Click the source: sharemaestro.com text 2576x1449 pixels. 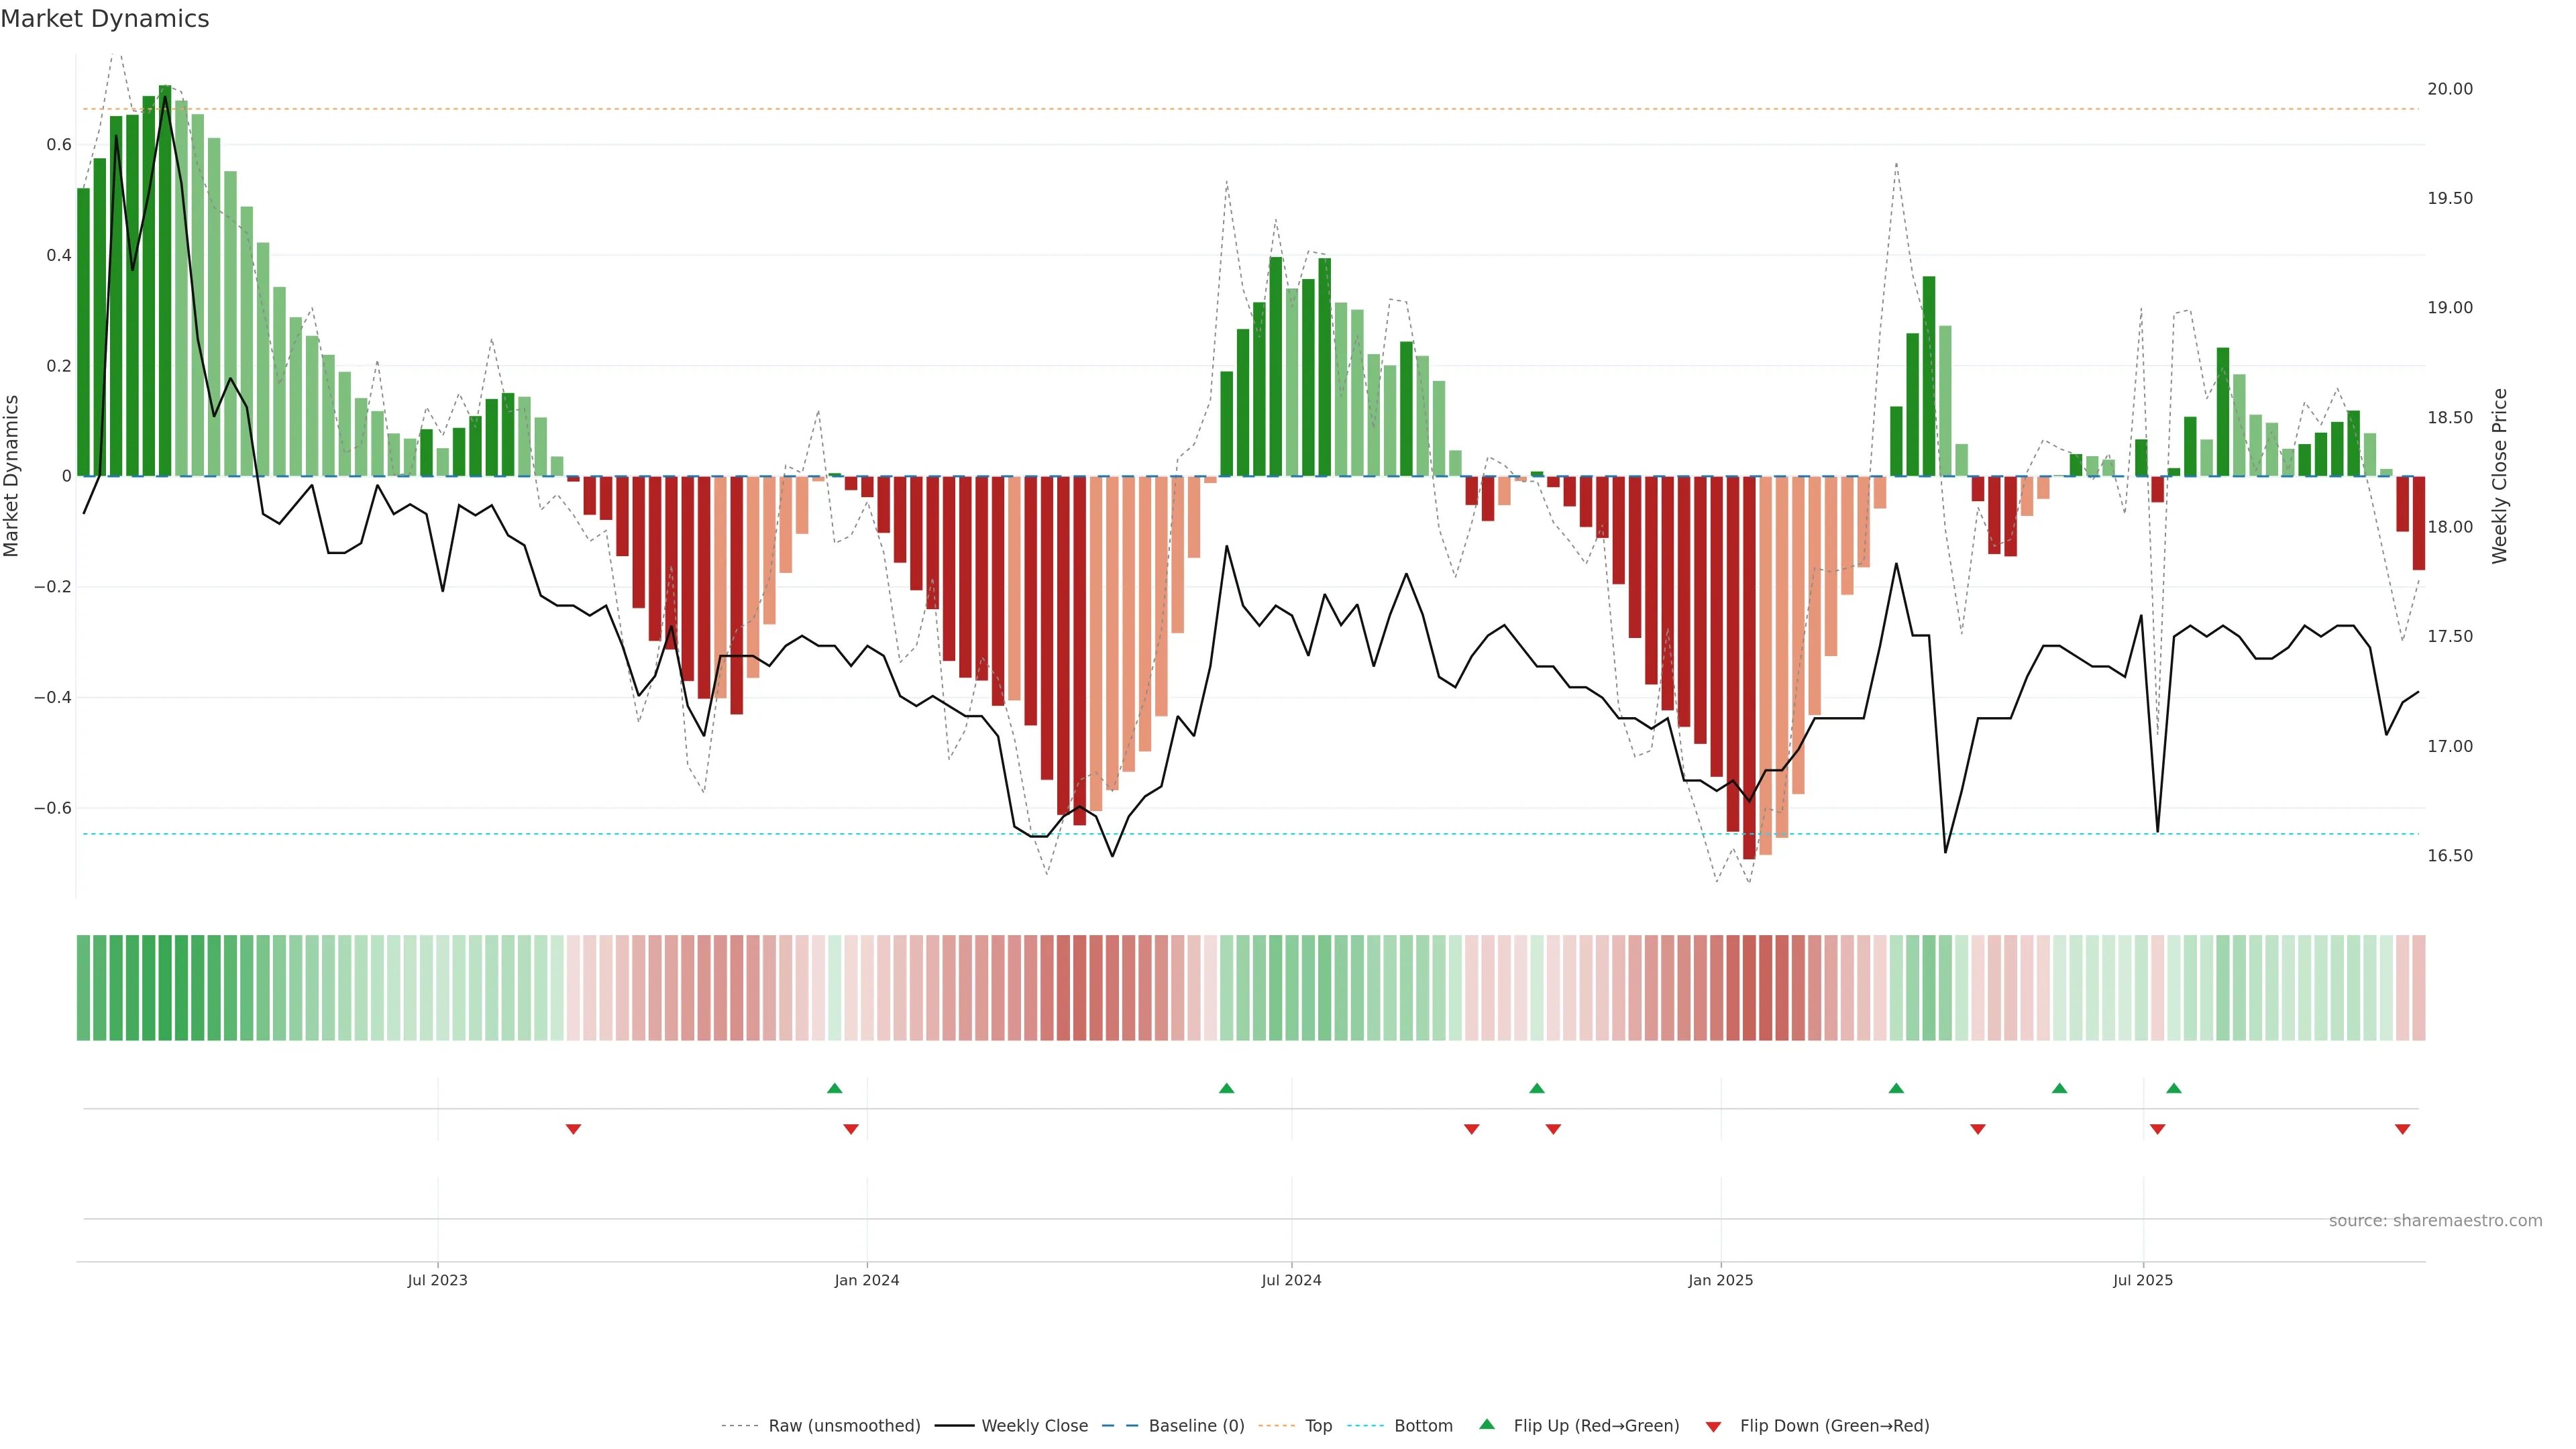[2435, 1220]
